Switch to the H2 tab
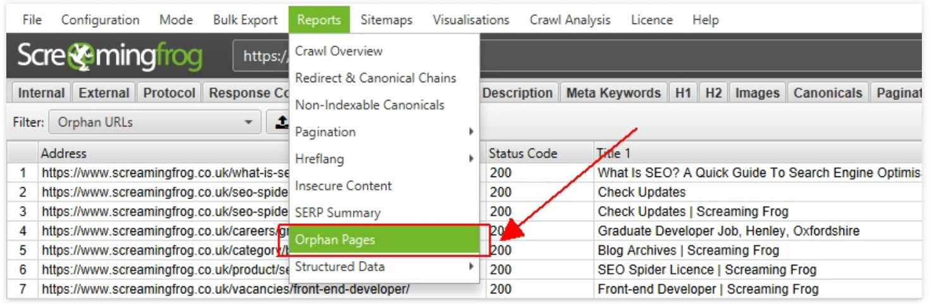The image size is (932, 306). tap(713, 93)
